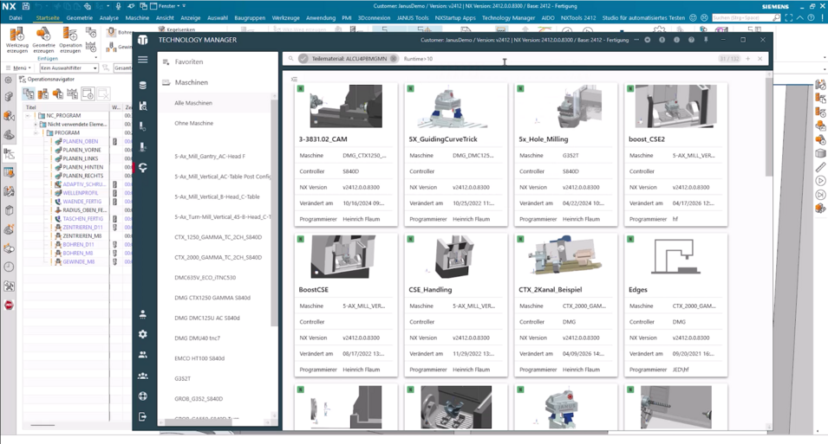Toggle the green marker on 5X_GuidingCurveTrick card
The image size is (828, 444).
[410, 88]
